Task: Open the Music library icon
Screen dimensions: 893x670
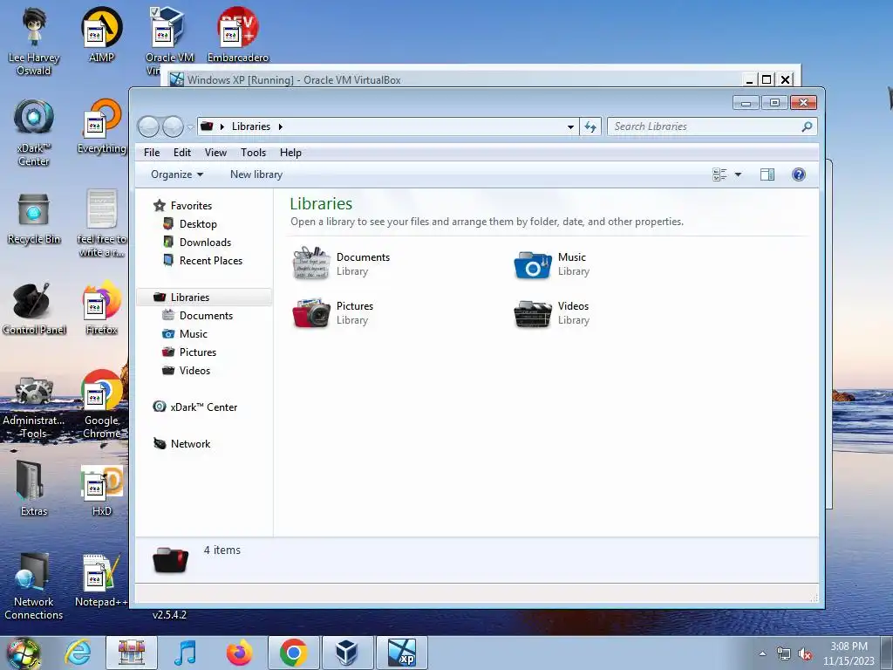Action: tap(533, 264)
